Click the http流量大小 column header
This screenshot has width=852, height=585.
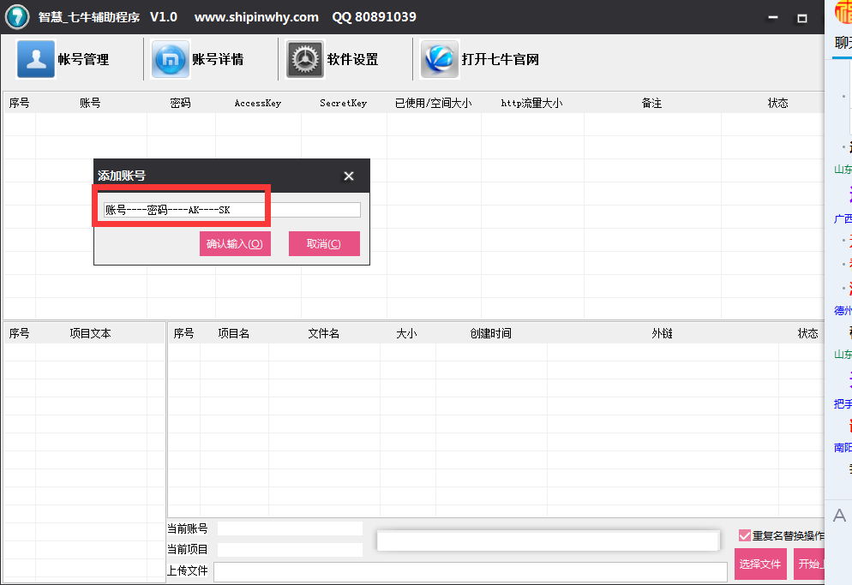[532, 103]
